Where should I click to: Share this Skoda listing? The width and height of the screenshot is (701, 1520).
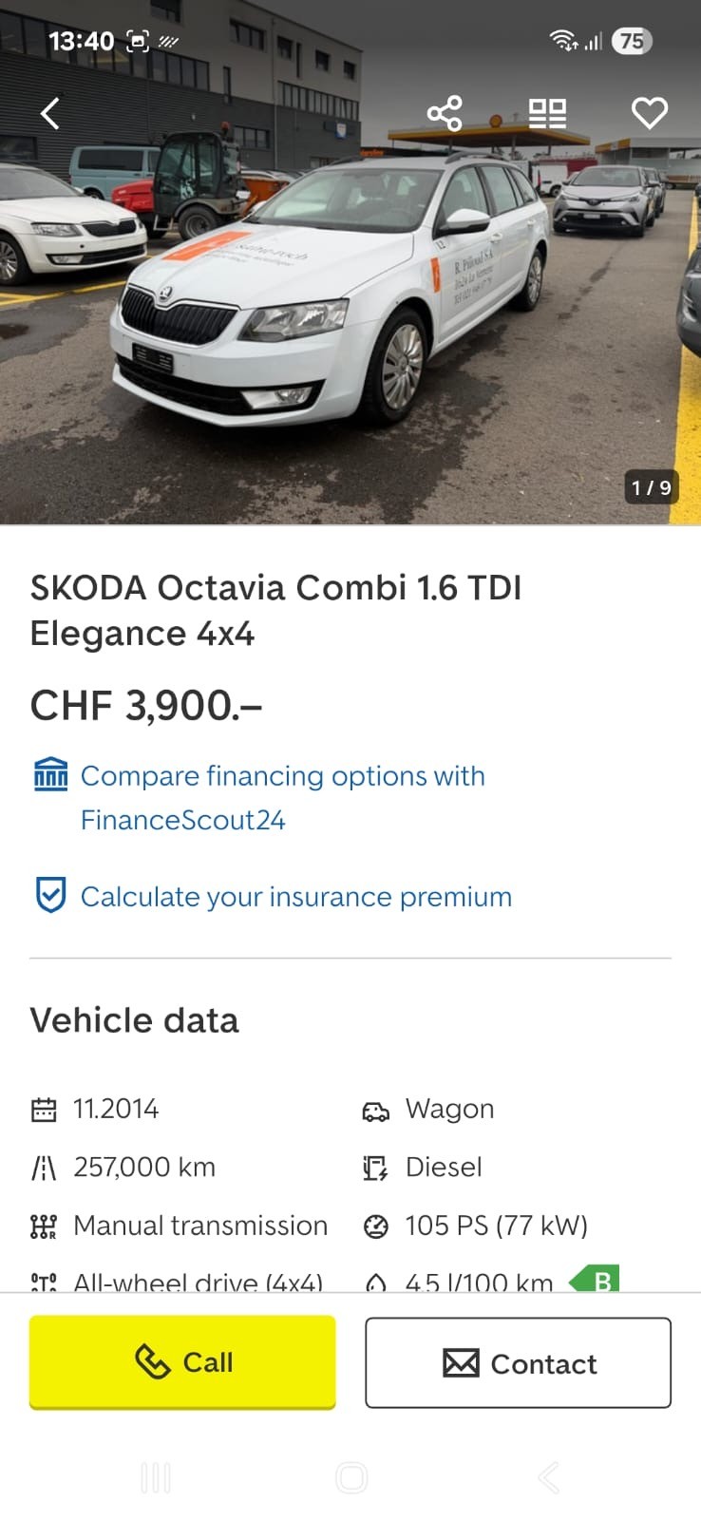point(445,113)
